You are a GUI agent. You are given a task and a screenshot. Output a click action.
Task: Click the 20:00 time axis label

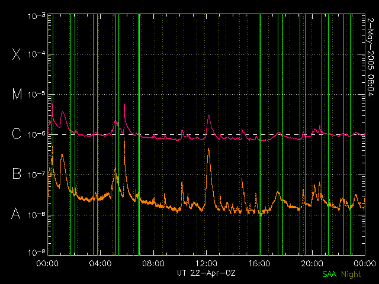312,263
